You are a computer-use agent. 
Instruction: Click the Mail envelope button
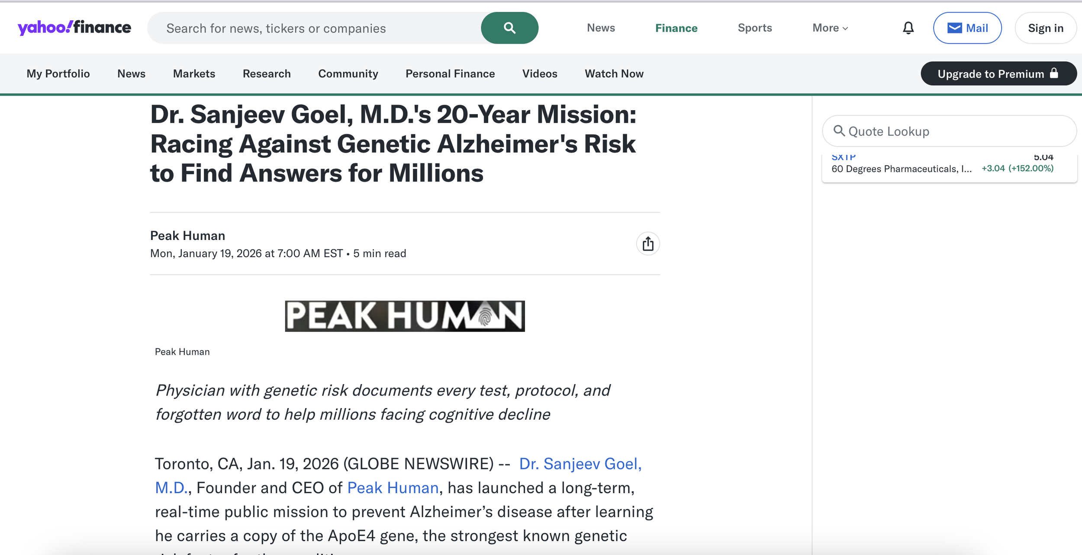click(x=967, y=28)
